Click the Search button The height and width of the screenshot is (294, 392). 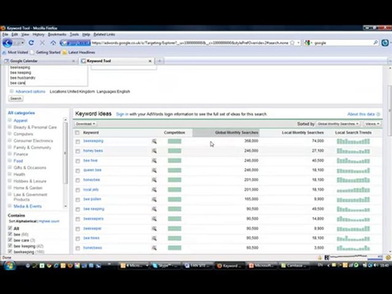[16, 98]
